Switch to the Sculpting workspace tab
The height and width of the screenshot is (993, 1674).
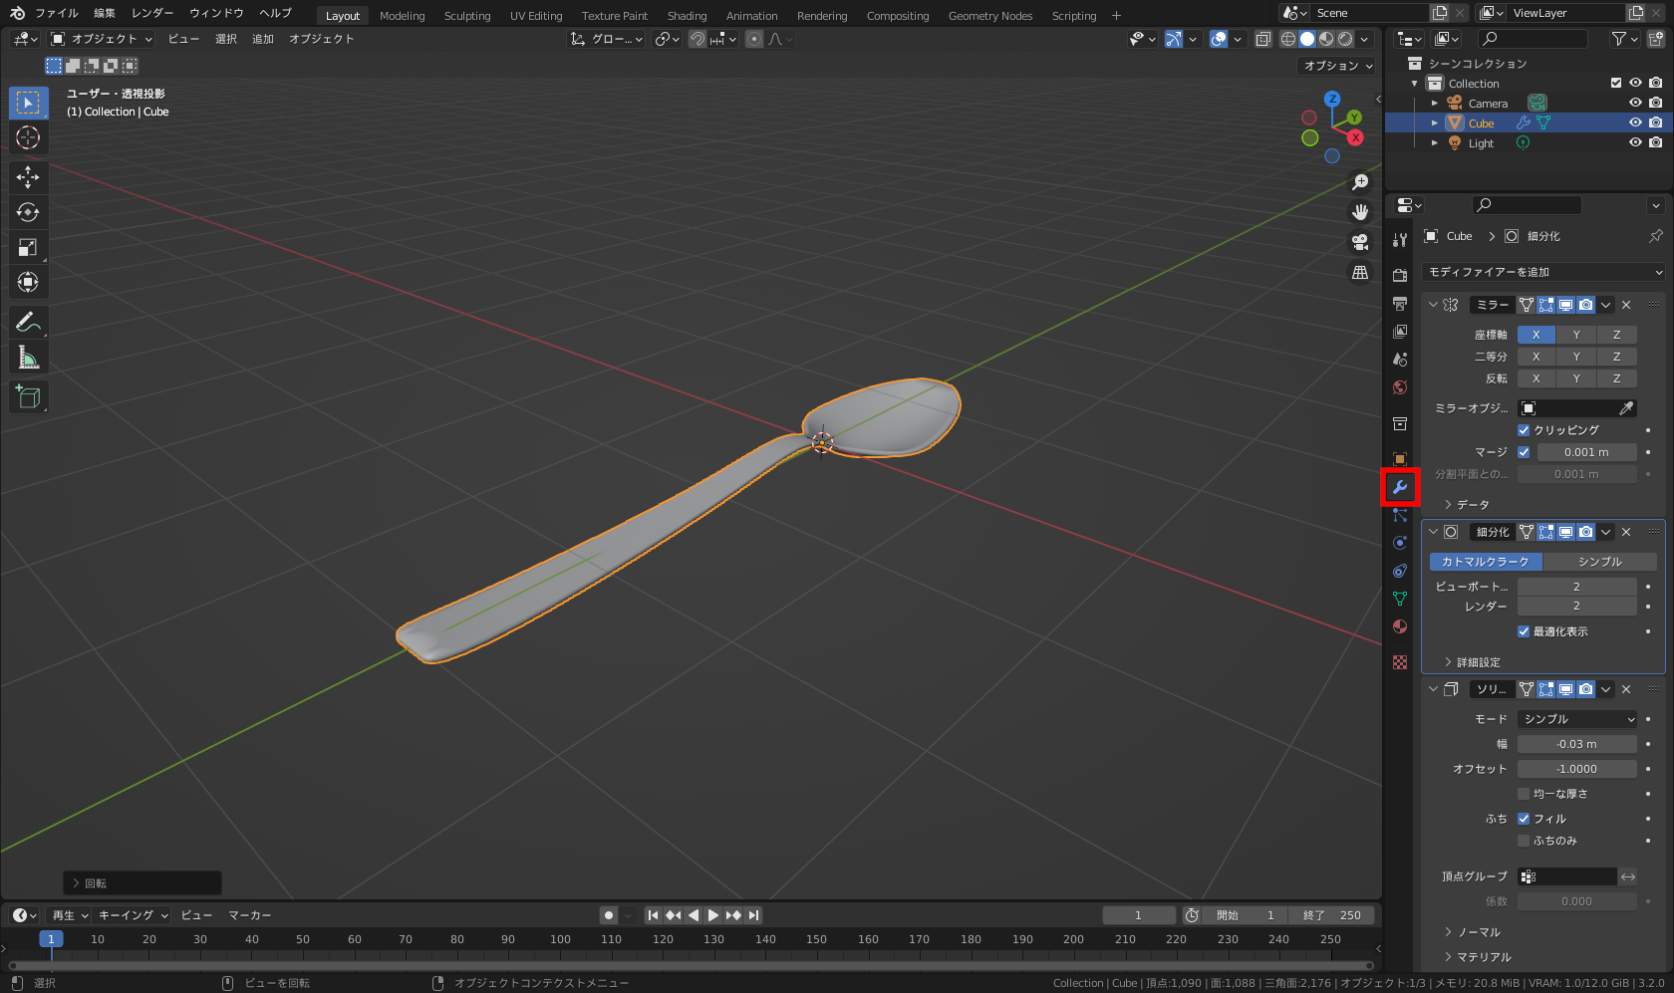[467, 16]
